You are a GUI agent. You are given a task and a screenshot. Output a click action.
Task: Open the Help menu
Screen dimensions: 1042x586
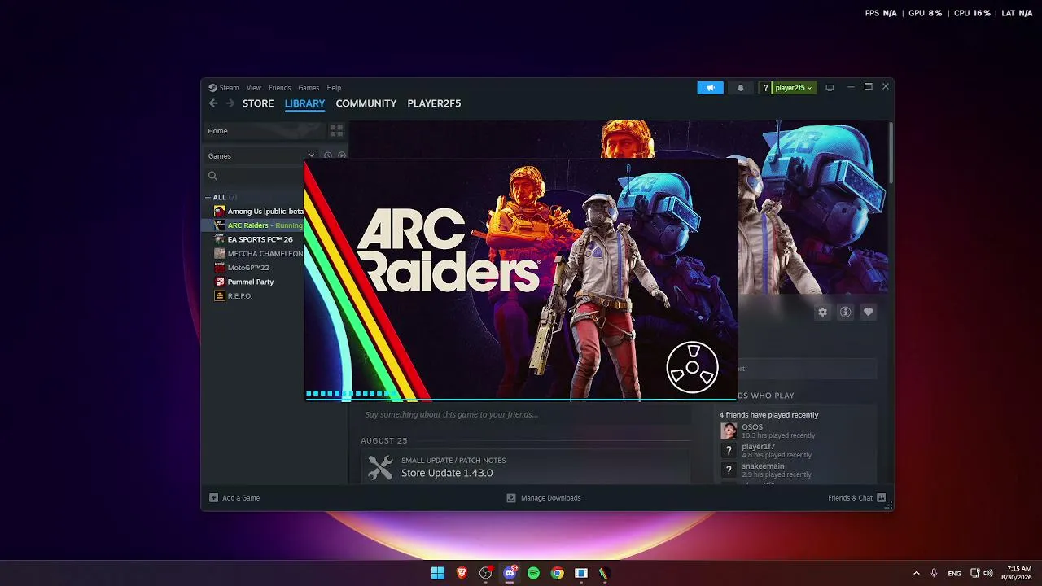point(334,88)
